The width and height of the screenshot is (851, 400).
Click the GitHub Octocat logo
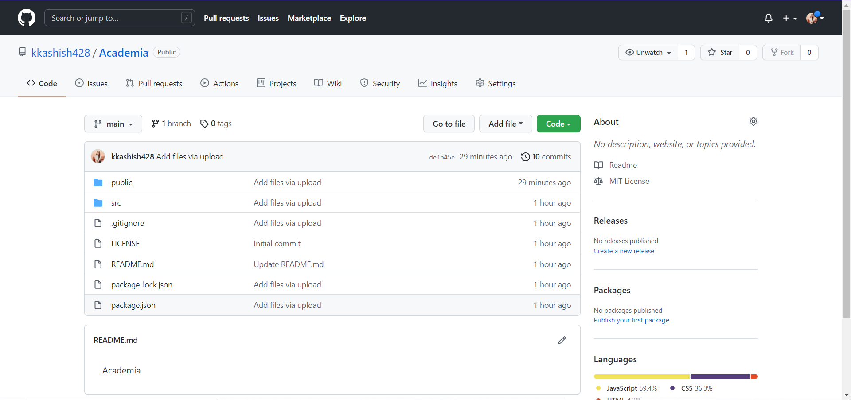(x=27, y=18)
